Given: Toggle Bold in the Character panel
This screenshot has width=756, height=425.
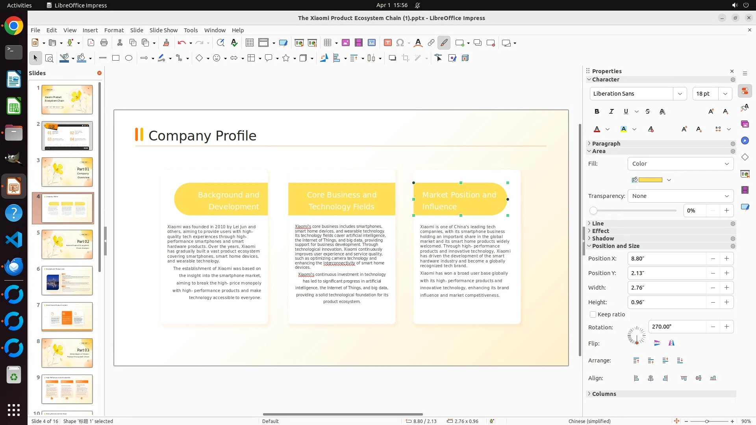Looking at the screenshot, I should pos(597,111).
